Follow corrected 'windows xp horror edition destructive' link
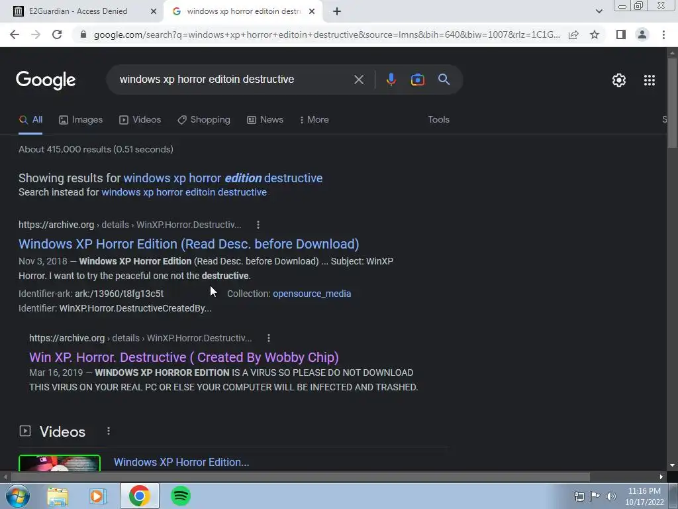 click(x=223, y=178)
